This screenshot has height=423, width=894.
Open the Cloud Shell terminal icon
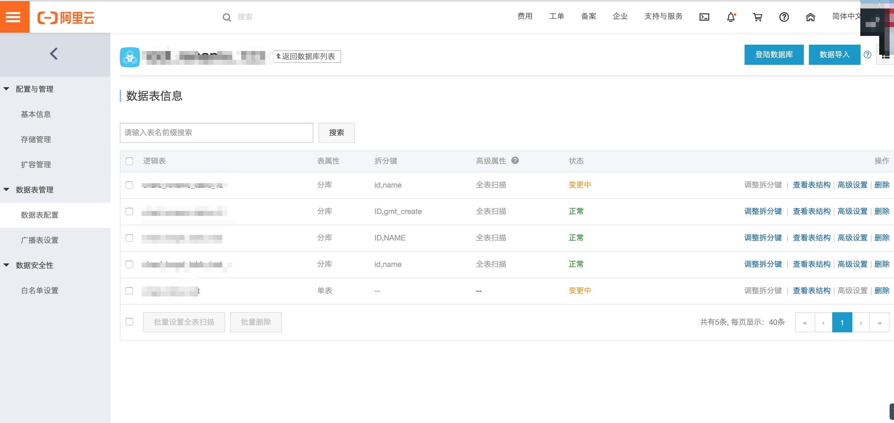click(x=704, y=17)
